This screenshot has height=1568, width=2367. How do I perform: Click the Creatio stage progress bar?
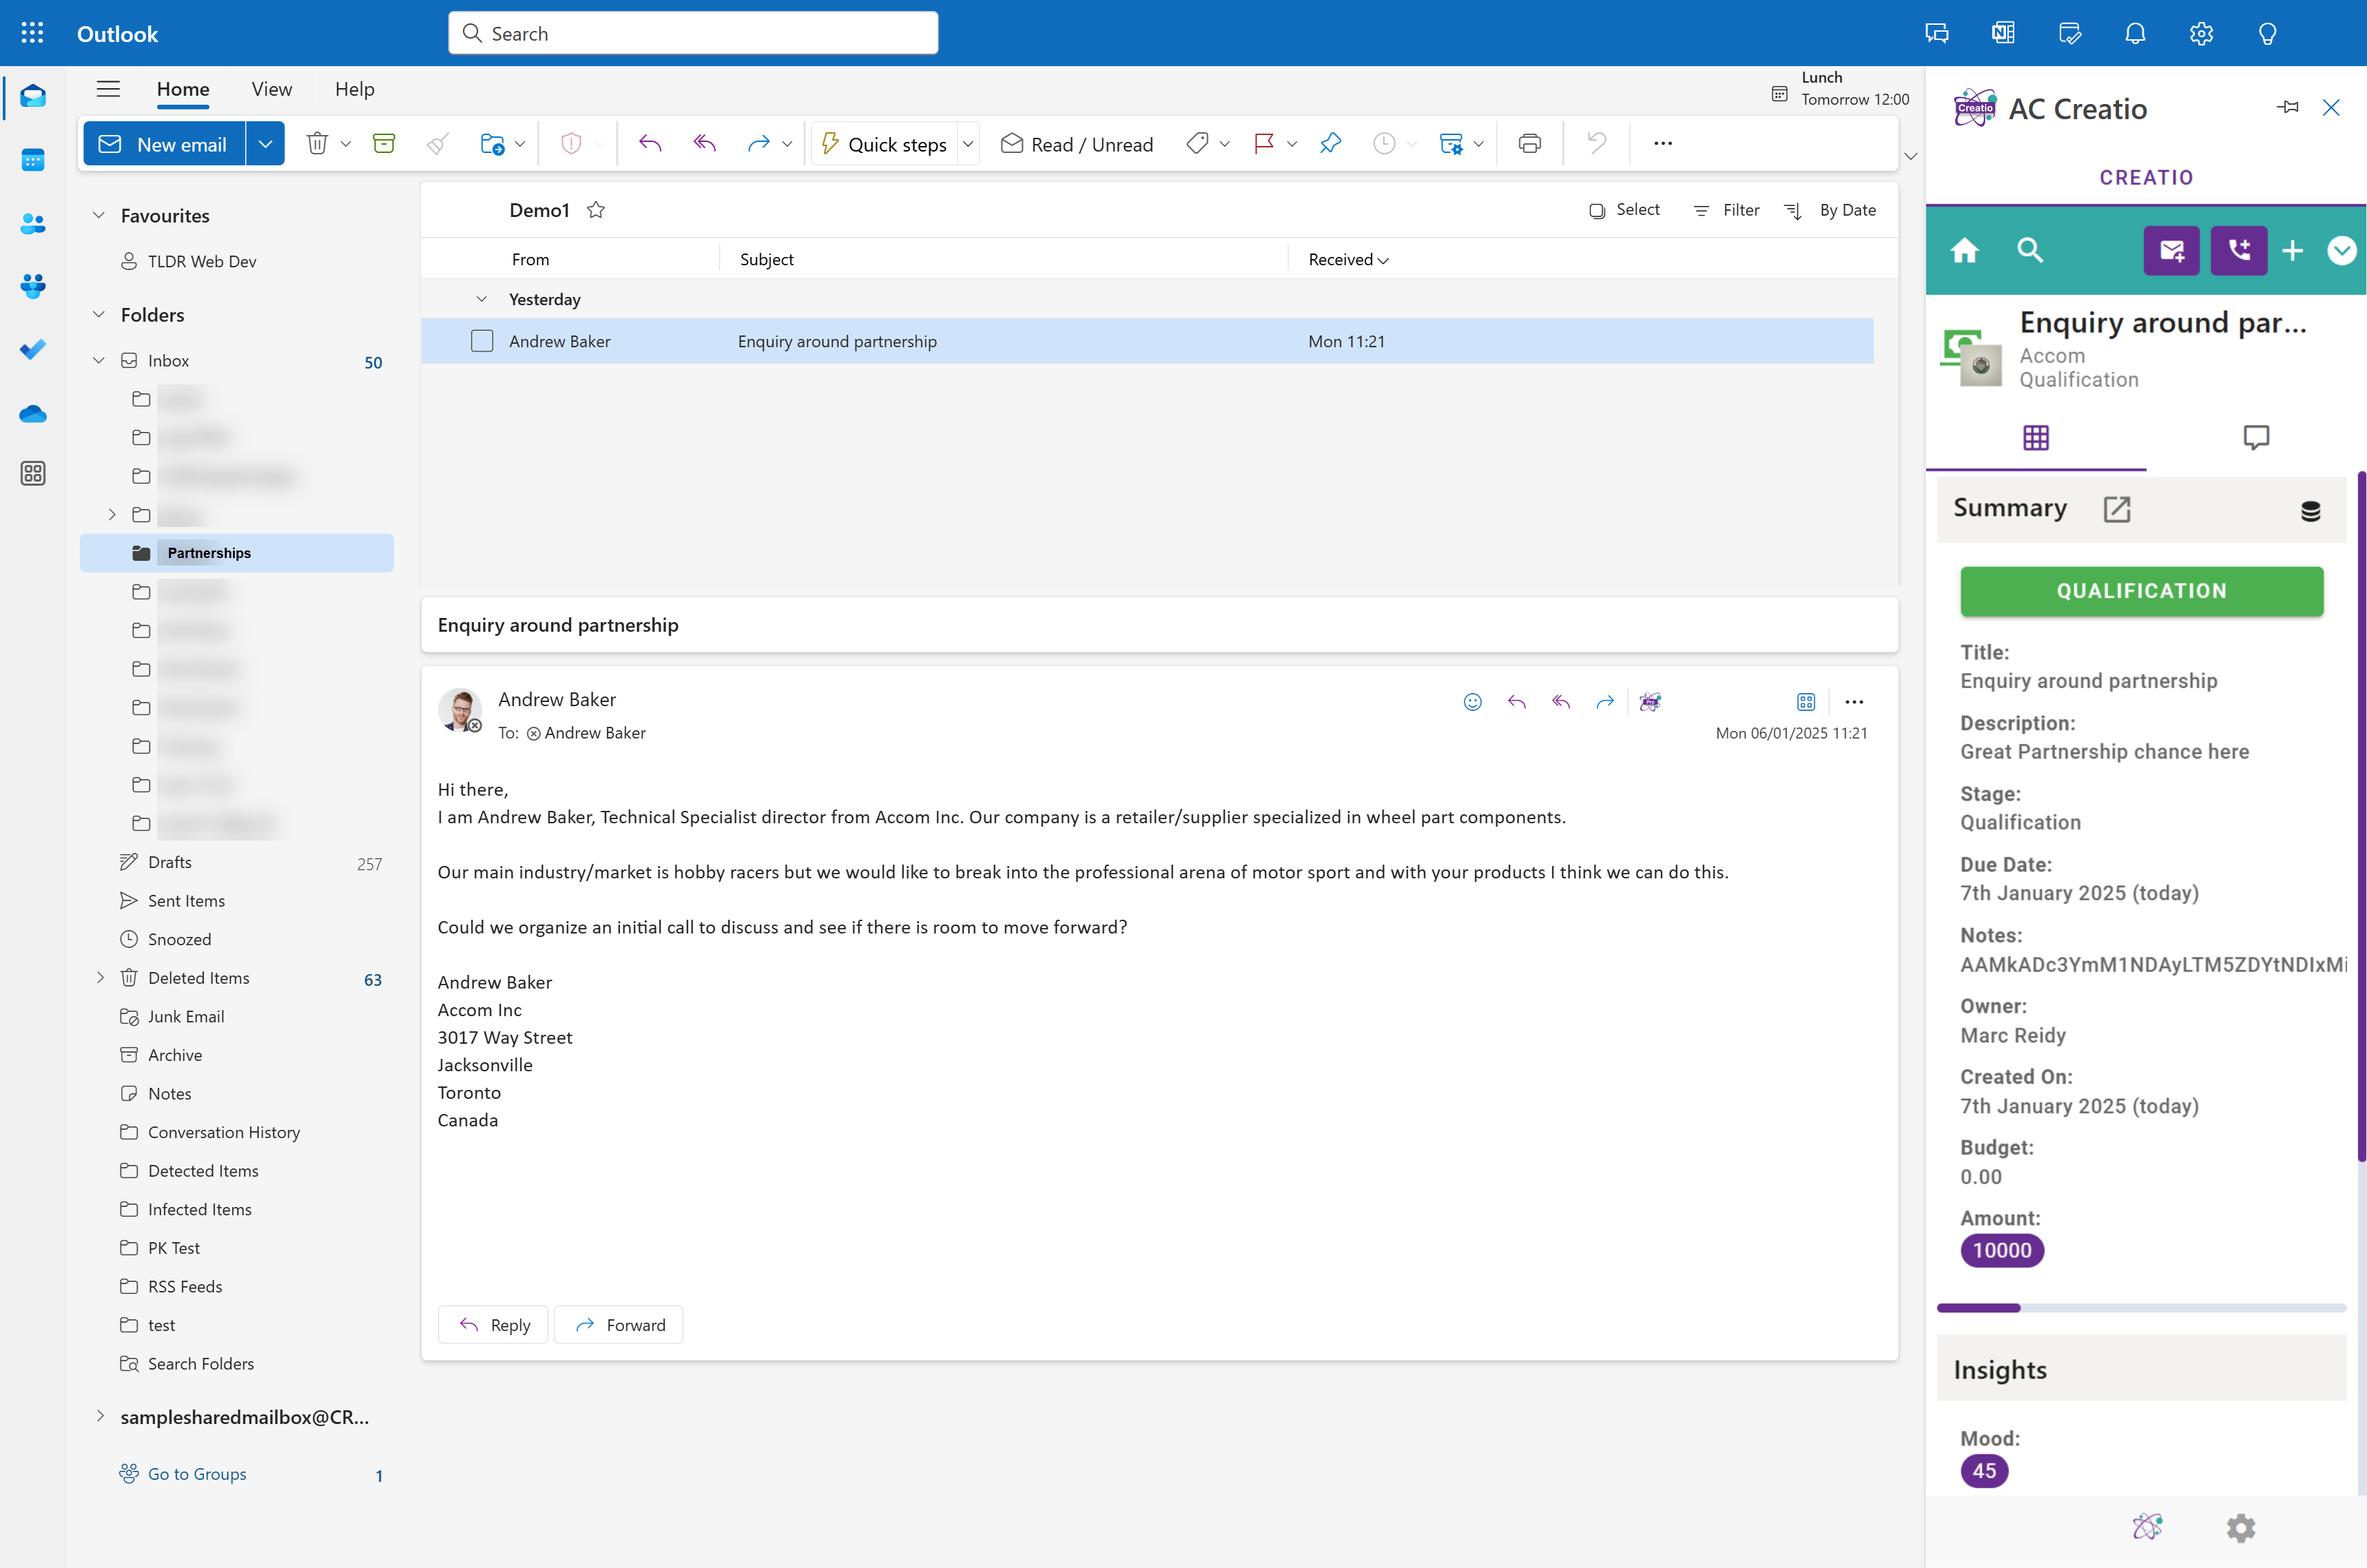(x=2141, y=1307)
